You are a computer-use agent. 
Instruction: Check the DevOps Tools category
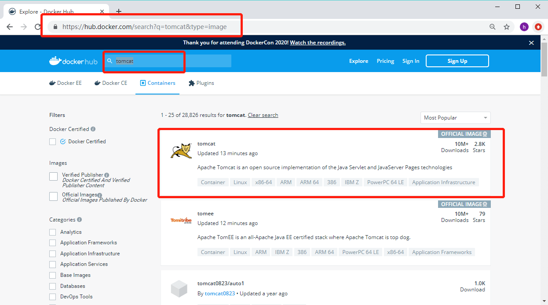tap(53, 297)
